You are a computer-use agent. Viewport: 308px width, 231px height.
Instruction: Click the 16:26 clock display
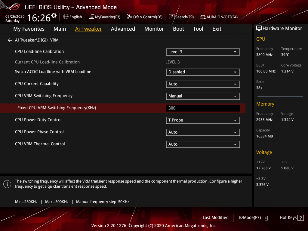(39, 18)
